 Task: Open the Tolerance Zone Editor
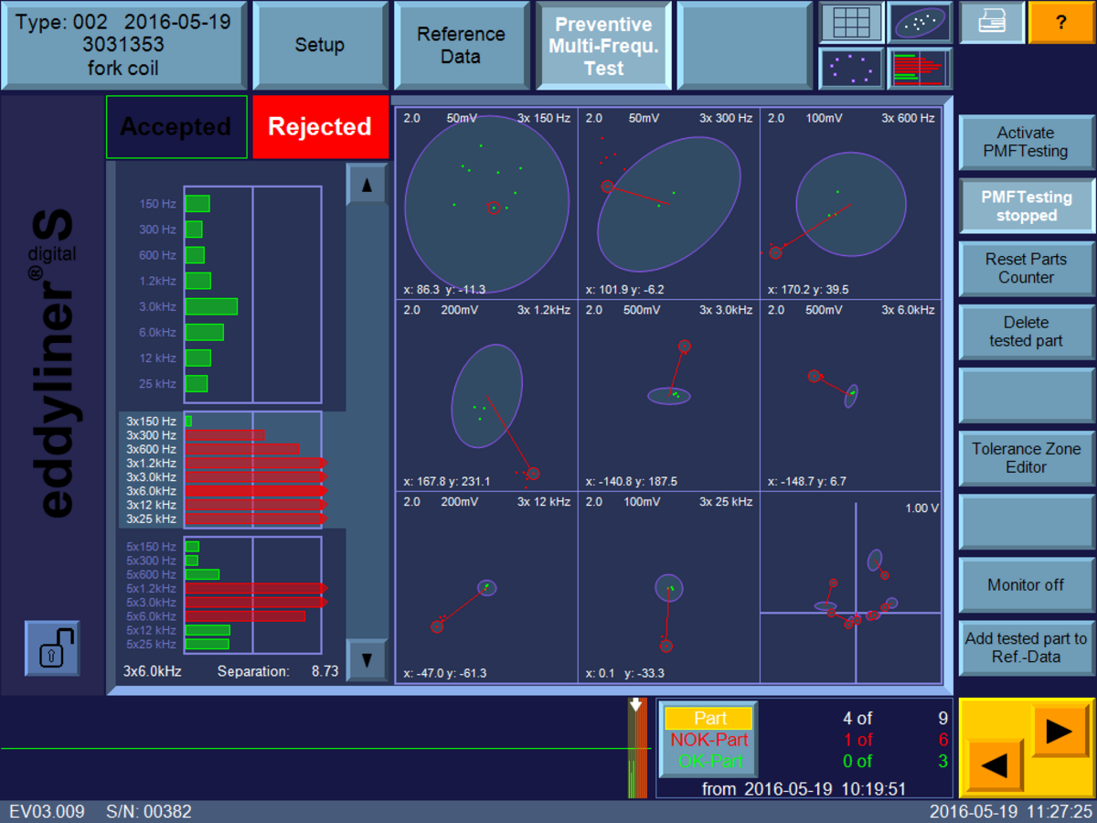coord(1026,458)
